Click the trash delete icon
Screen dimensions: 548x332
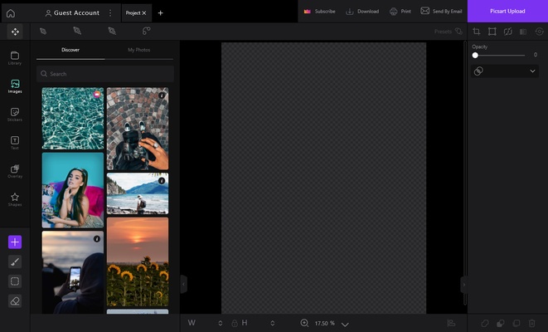(532, 323)
